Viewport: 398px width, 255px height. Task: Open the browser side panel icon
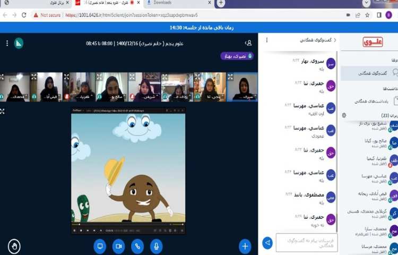379,15
